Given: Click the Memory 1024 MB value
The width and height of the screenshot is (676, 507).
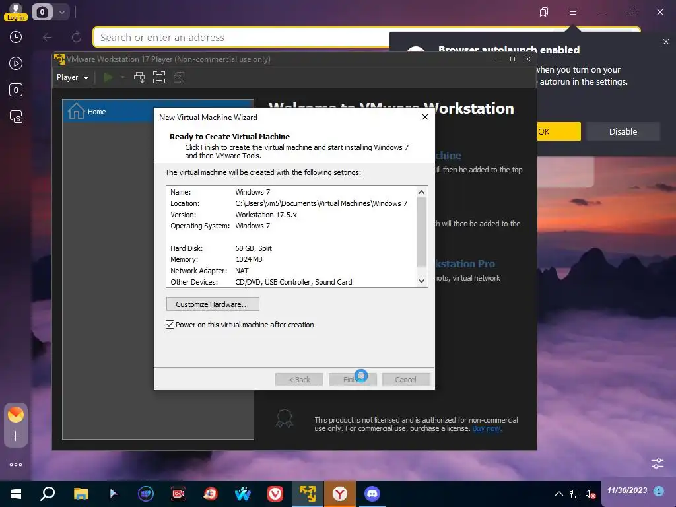Looking at the screenshot, I should point(249,259).
